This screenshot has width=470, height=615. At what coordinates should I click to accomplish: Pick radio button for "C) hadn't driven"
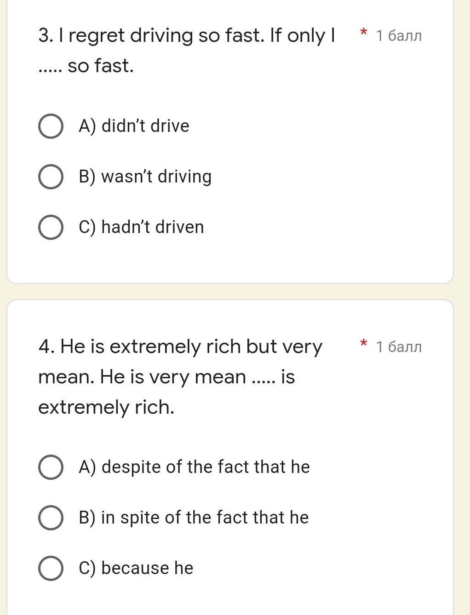click(51, 228)
